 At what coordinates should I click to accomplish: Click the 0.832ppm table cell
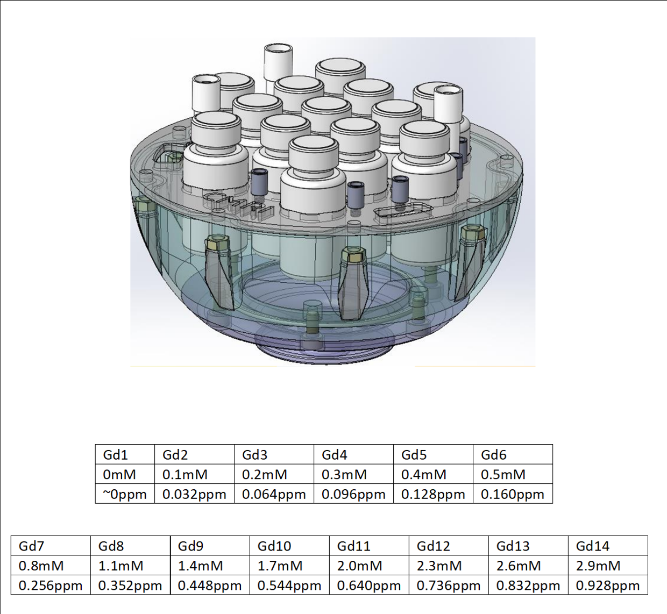(528, 586)
